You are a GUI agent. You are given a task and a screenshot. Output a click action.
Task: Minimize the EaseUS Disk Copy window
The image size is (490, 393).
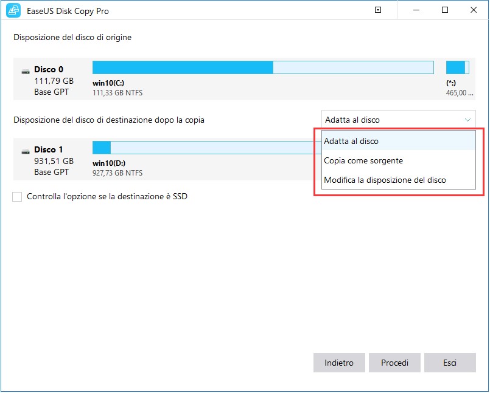(x=416, y=10)
